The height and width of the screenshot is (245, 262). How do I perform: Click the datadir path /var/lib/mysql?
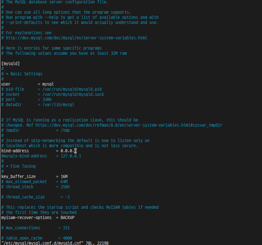point(58,105)
